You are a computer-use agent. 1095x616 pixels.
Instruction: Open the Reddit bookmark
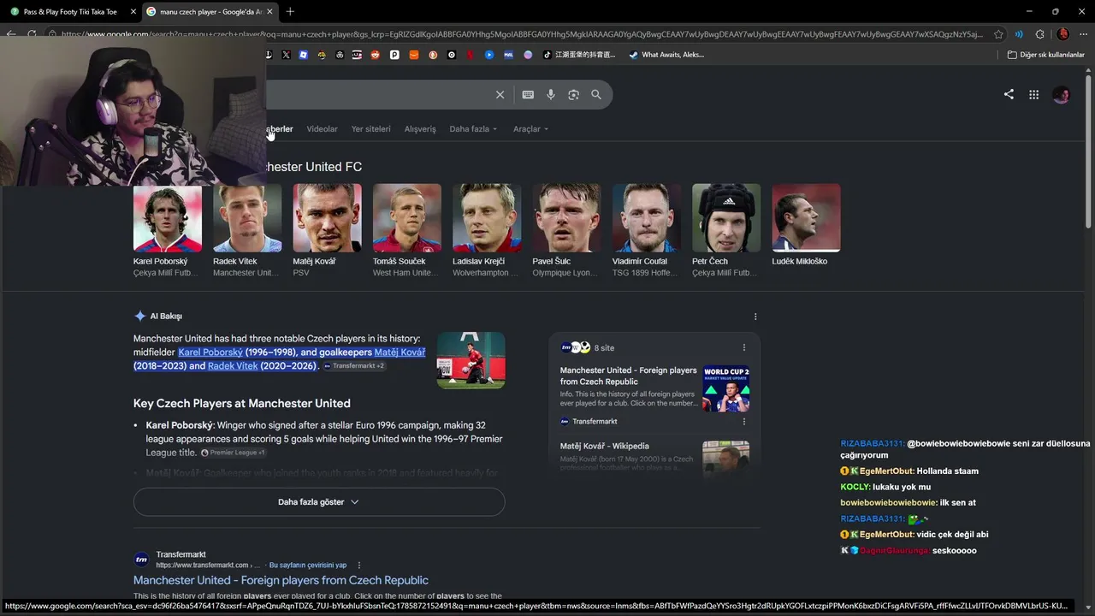tap(376, 55)
